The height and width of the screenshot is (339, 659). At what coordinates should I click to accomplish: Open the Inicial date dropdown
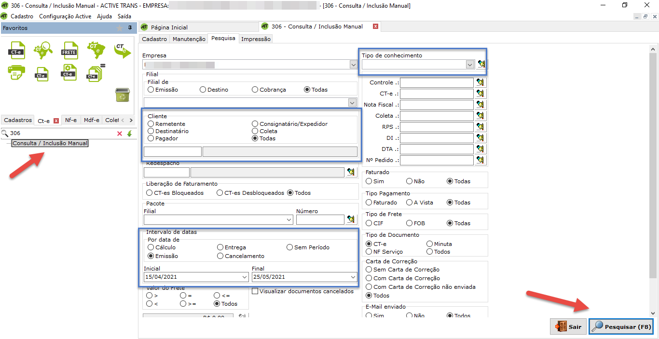tap(244, 277)
